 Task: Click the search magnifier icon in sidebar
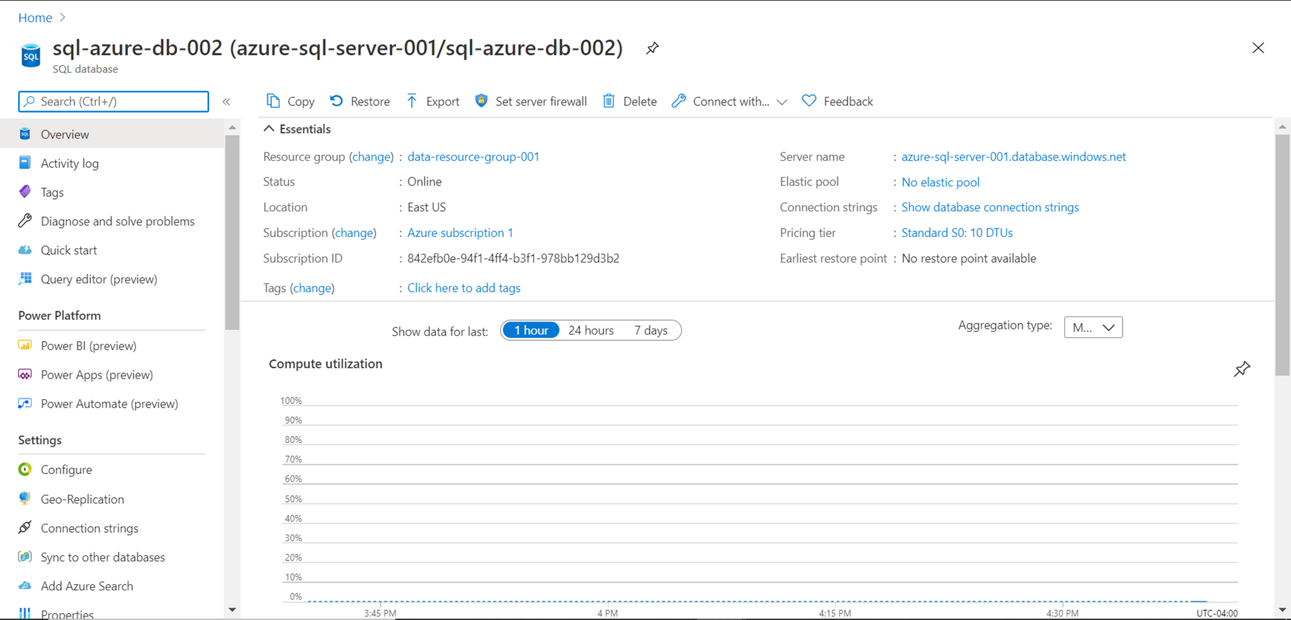click(x=30, y=101)
